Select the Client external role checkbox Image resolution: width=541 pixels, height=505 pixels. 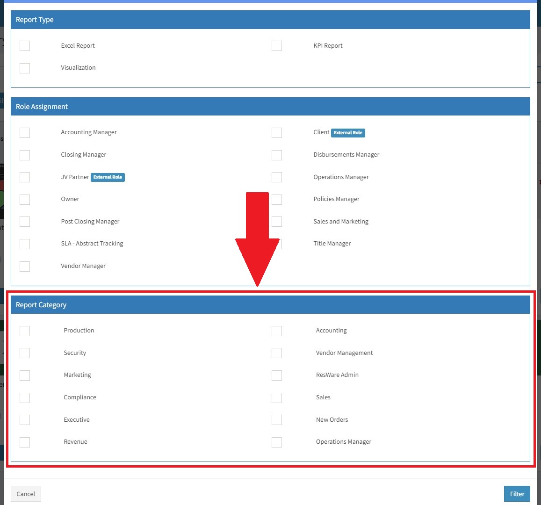click(x=277, y=133)
